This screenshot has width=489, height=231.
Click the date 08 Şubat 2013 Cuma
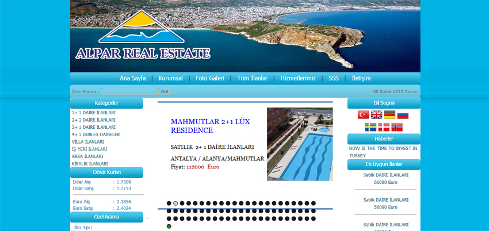pos(395,91)
